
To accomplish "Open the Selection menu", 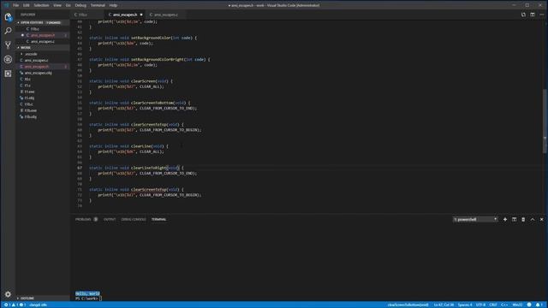I will 41,5.
